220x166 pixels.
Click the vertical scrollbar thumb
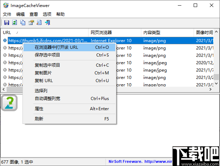(217, 77)
